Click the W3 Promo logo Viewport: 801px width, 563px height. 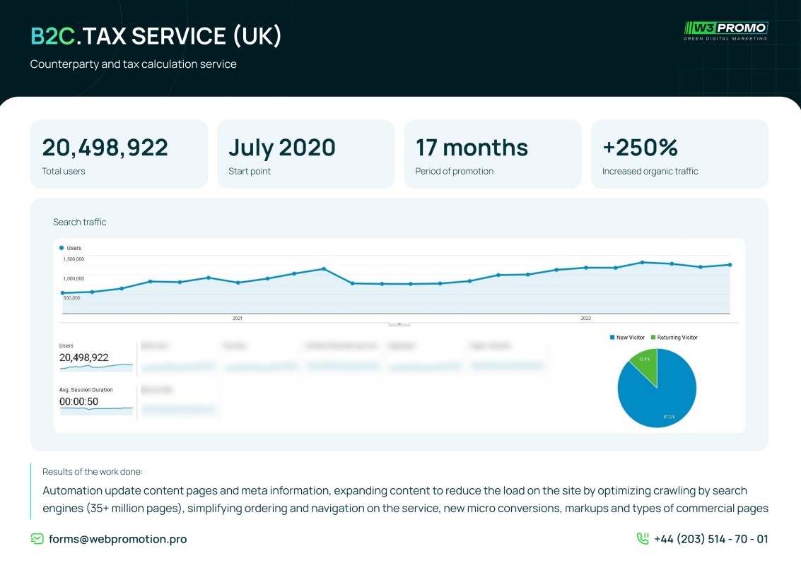pyautogui.click(x=725, y=30)
